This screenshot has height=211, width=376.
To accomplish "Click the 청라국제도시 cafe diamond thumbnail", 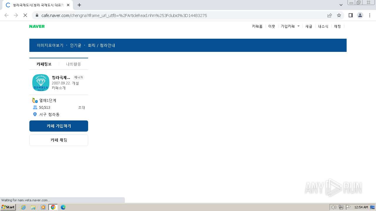I will pos(41,83).
